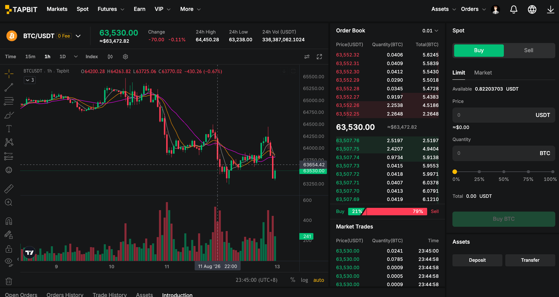The image size is (559, 297).
Task: Set amount slider to 50%
Action: click(504, 172)
